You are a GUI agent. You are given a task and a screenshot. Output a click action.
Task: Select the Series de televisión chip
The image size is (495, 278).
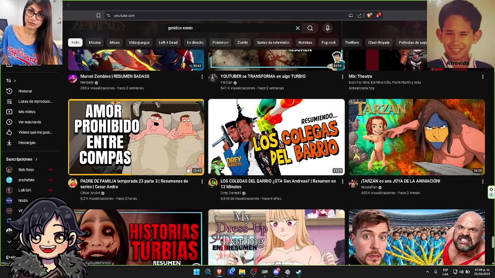click(x=273, y=42)
